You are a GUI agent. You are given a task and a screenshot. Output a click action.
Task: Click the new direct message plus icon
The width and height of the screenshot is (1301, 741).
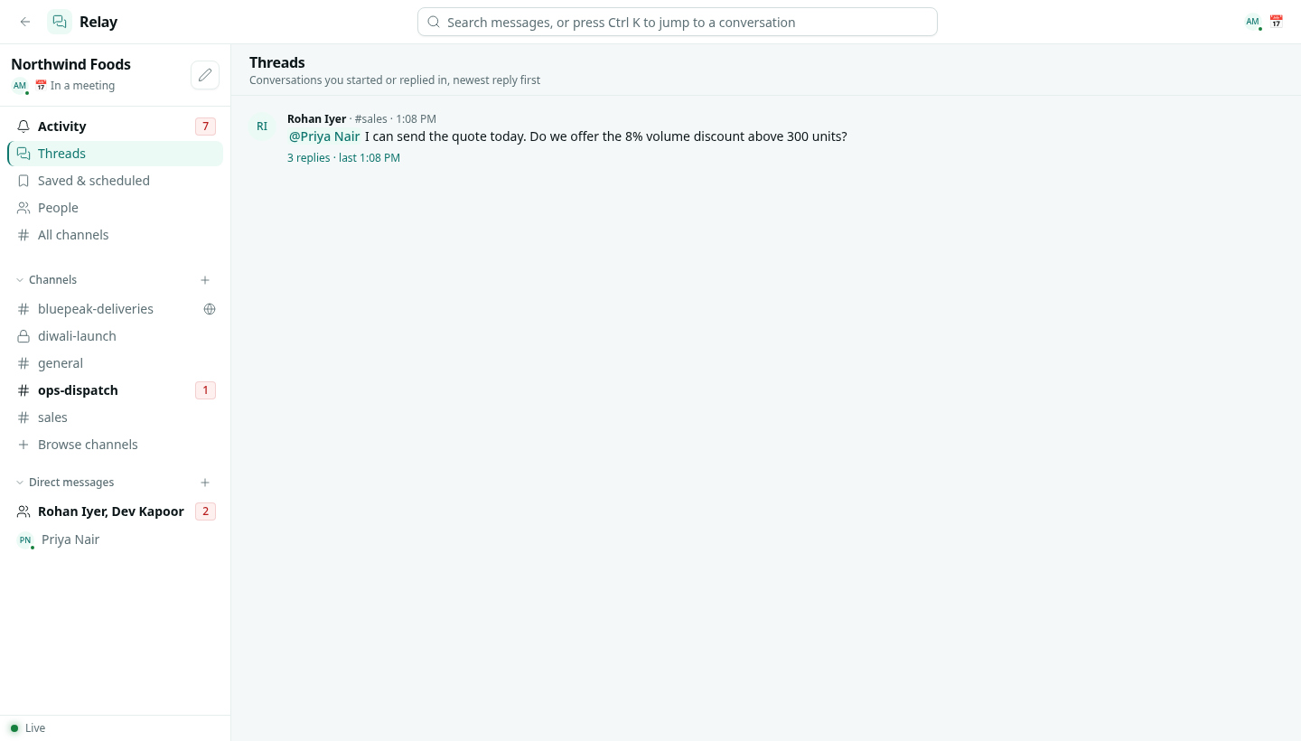(205, 483)
